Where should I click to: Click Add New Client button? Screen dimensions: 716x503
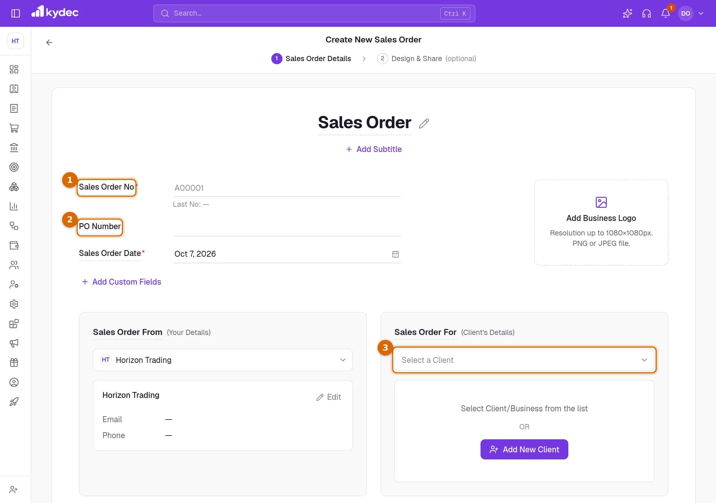pyautogui.click(x=524, y=449)
